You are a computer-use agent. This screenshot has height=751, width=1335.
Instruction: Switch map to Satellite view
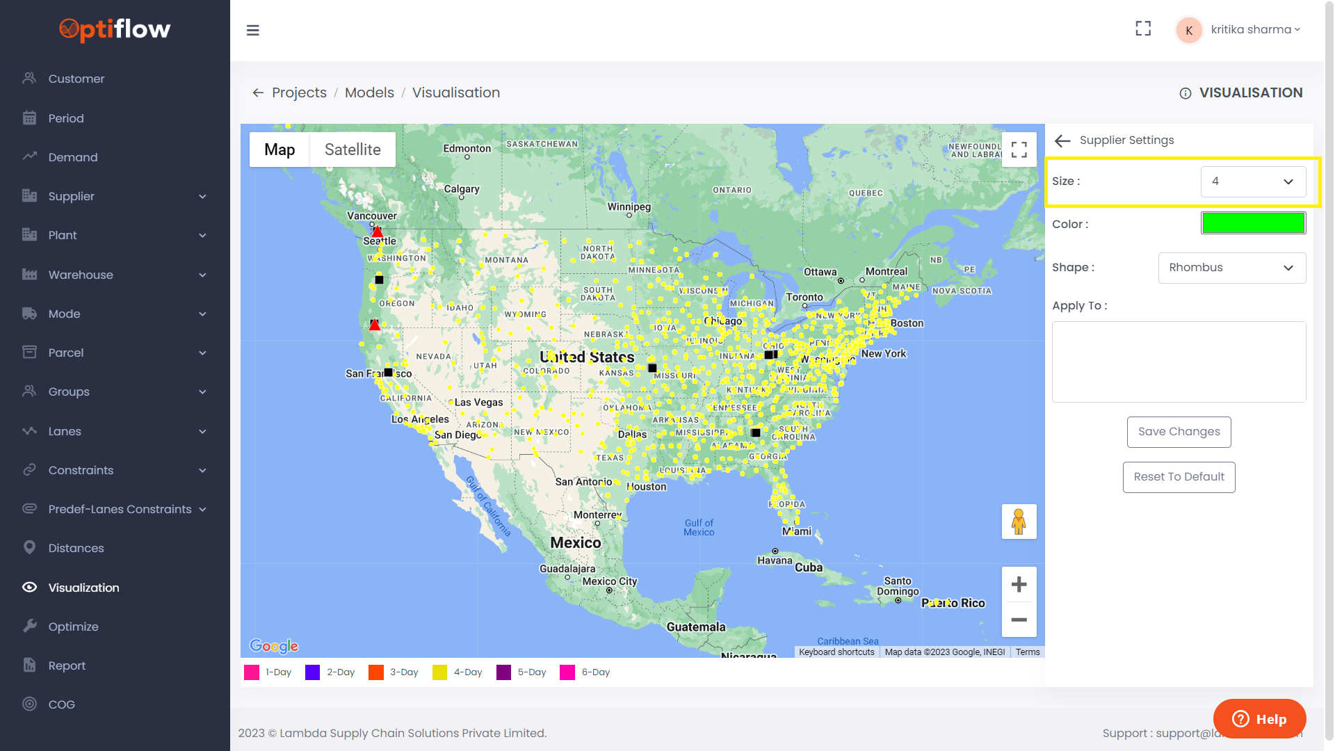pyautogui.click(x=353, y=150)
